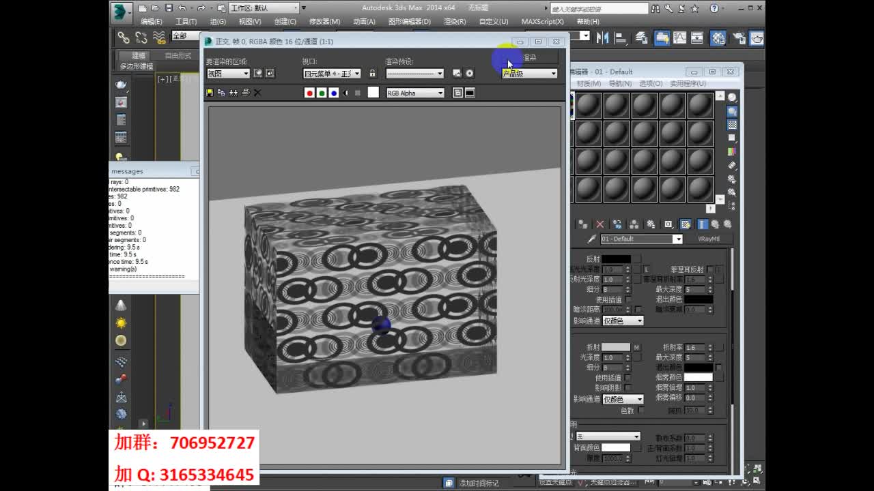
Task: Enable the 菲涅耳反射 checkbox
Action: click(x=710, y=269)
